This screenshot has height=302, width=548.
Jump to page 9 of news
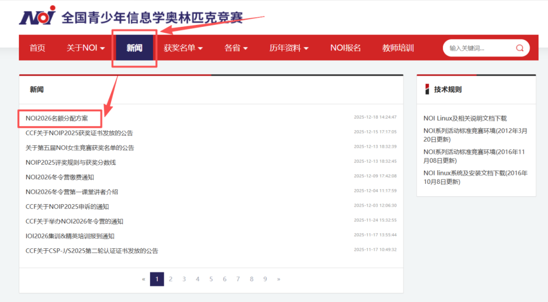coord(265,279)
